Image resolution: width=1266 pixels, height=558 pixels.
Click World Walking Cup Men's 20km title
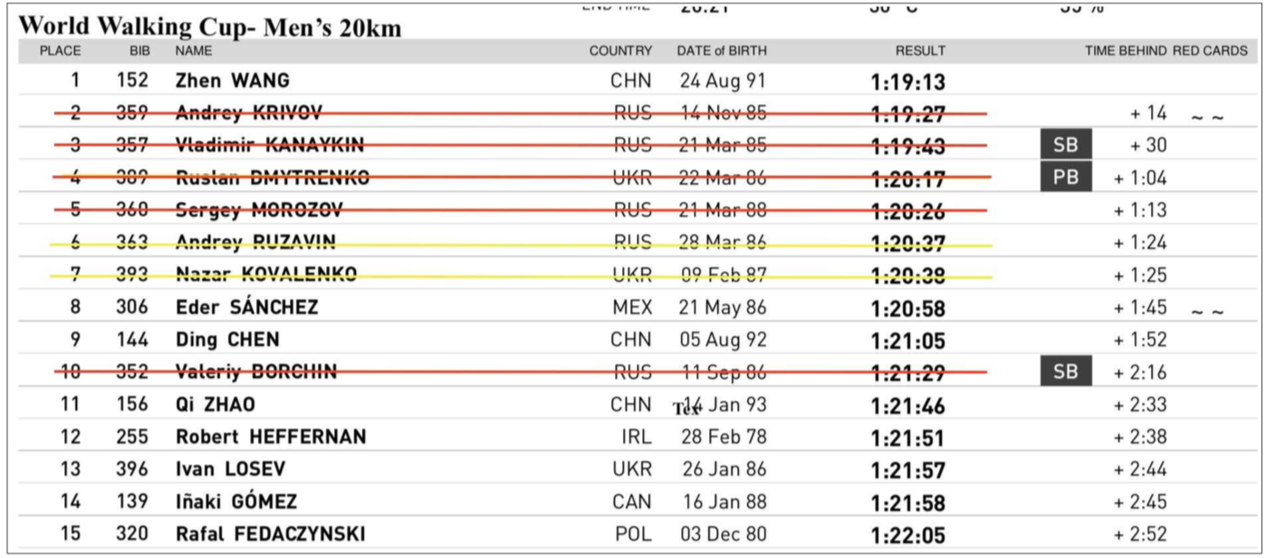point(210,27)
